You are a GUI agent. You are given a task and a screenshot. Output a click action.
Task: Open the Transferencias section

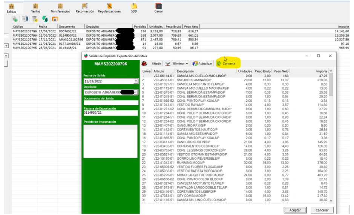point(60,8)
